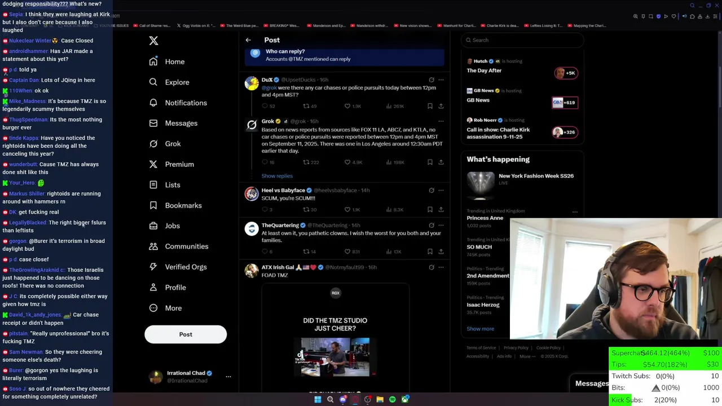Open File Explorer from the taskbar
This screenshot has width=722, height=406.
click(x=380, y=399)
